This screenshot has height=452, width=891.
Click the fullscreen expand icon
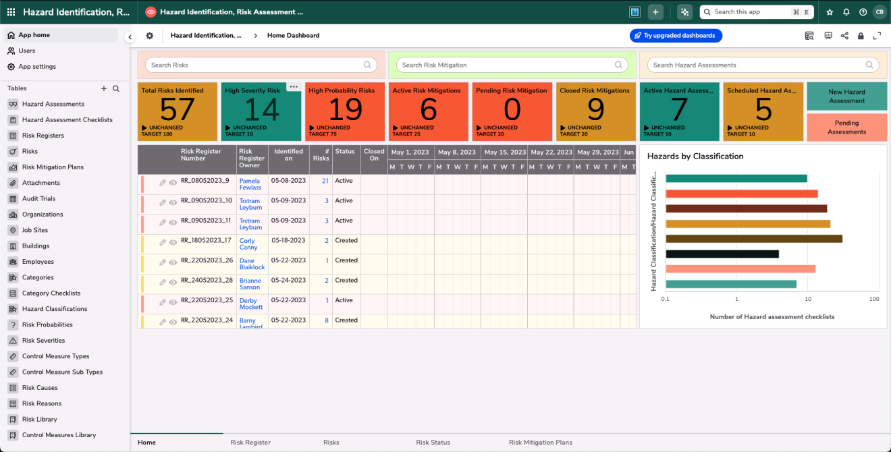pyautogui.click(x=878, y=36)
